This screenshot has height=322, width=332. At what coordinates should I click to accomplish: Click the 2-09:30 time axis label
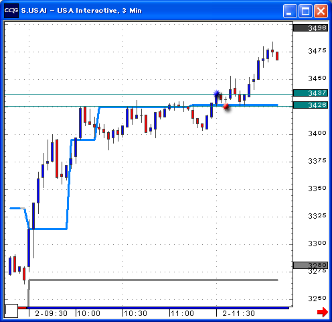pyautogui.click(x=52, y=313)
